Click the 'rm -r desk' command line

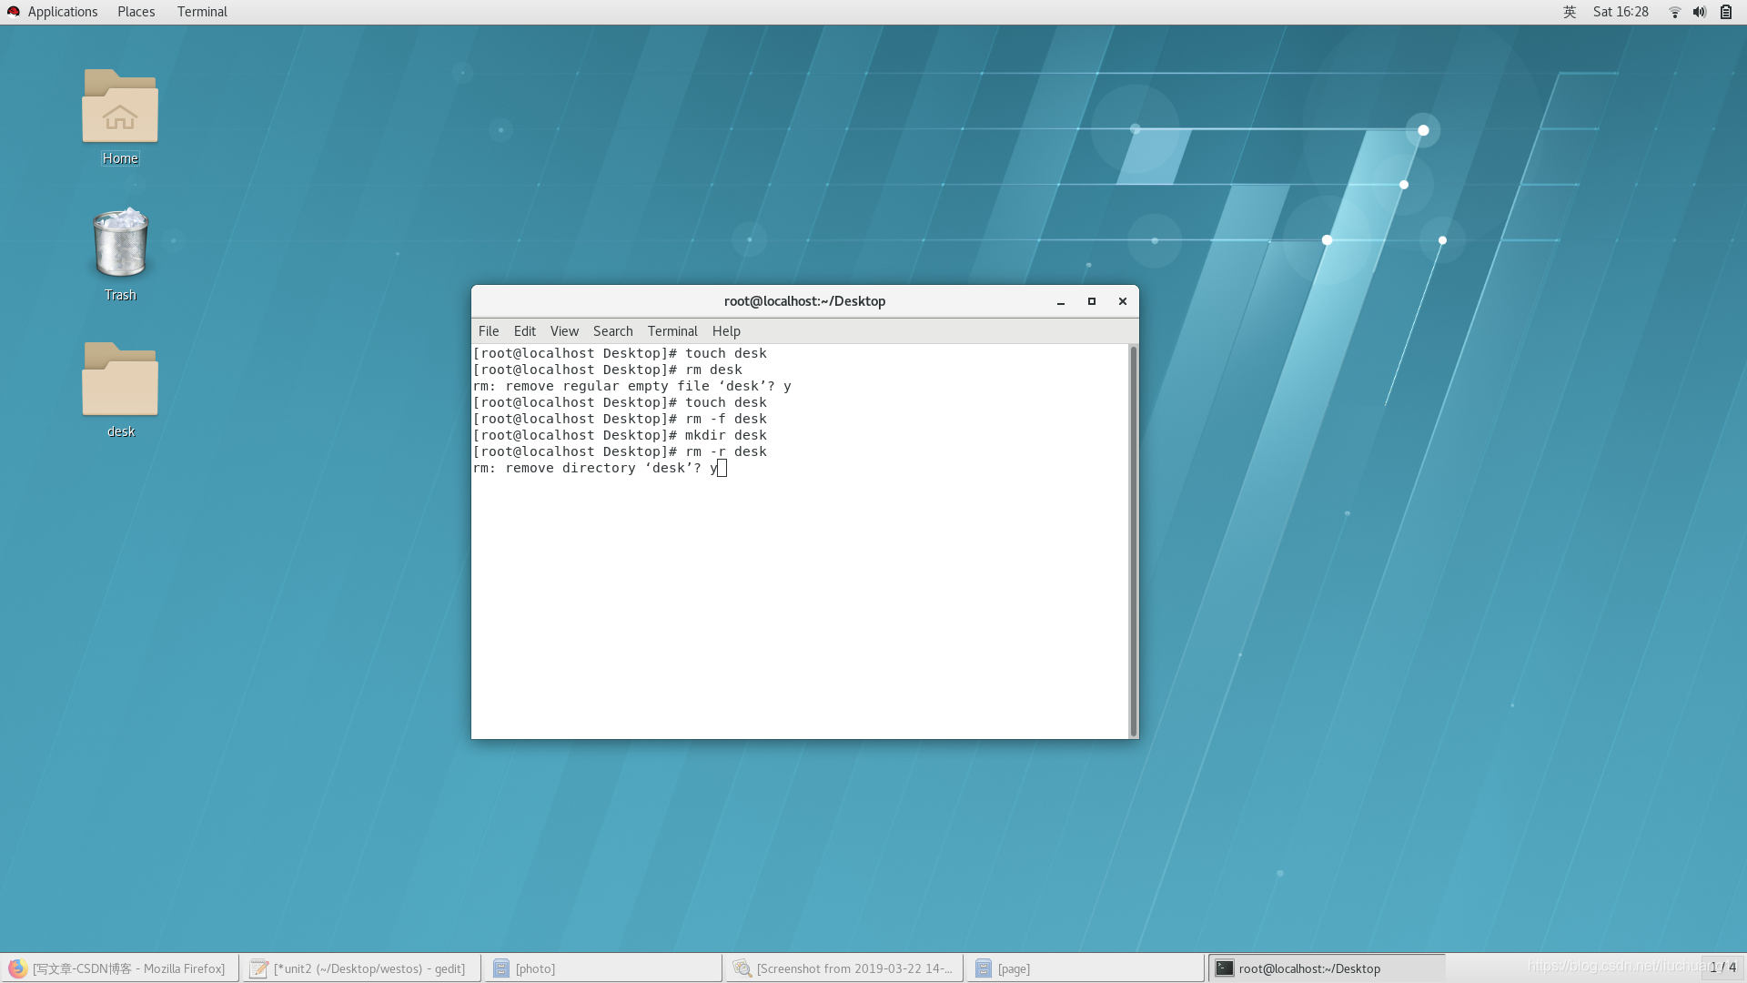(x=620, y=451)
